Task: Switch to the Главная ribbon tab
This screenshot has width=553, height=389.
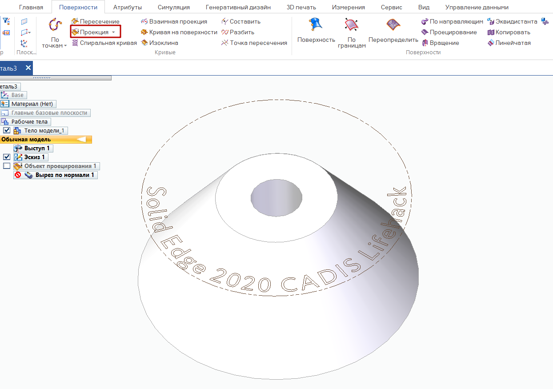Action: [31, 7]
